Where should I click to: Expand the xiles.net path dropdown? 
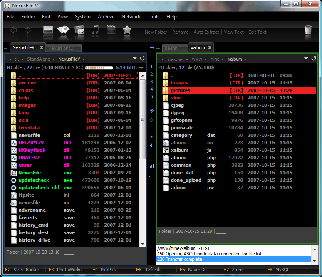(x=187, y=59)
